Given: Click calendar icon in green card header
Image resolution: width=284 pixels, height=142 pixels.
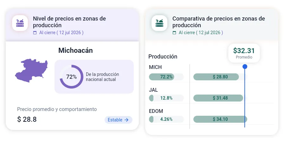Looking at the screenshot, I should (174, 33).
